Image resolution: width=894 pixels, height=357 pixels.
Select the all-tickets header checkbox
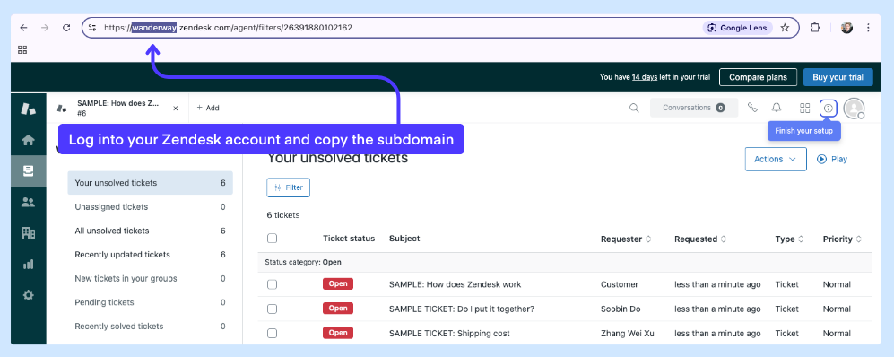(272, 239)
